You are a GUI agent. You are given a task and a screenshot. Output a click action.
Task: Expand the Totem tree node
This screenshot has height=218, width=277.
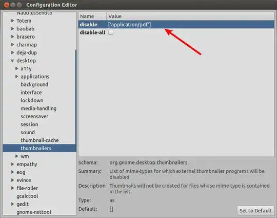[12, 21]
